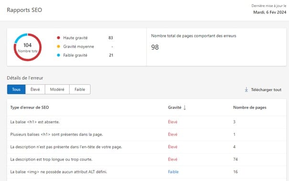The width and height of the screenshot is (289, 181).
Task: Click the Nombre de pages column header
Action: coord(250,107)
